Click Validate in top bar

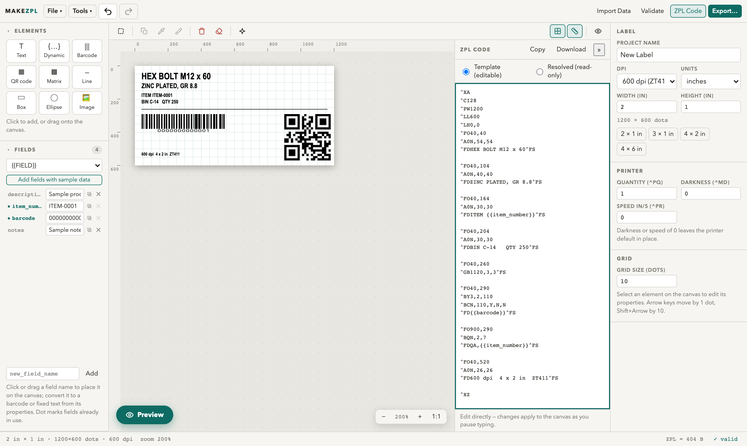[652, 11]
